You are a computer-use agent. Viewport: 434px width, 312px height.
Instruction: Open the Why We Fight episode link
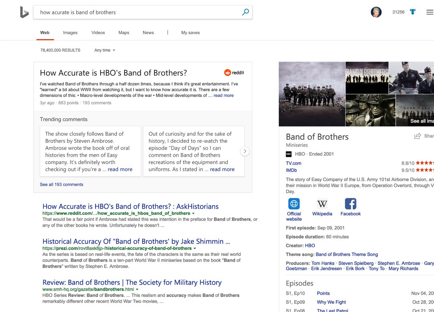click(x=331, y=302)
